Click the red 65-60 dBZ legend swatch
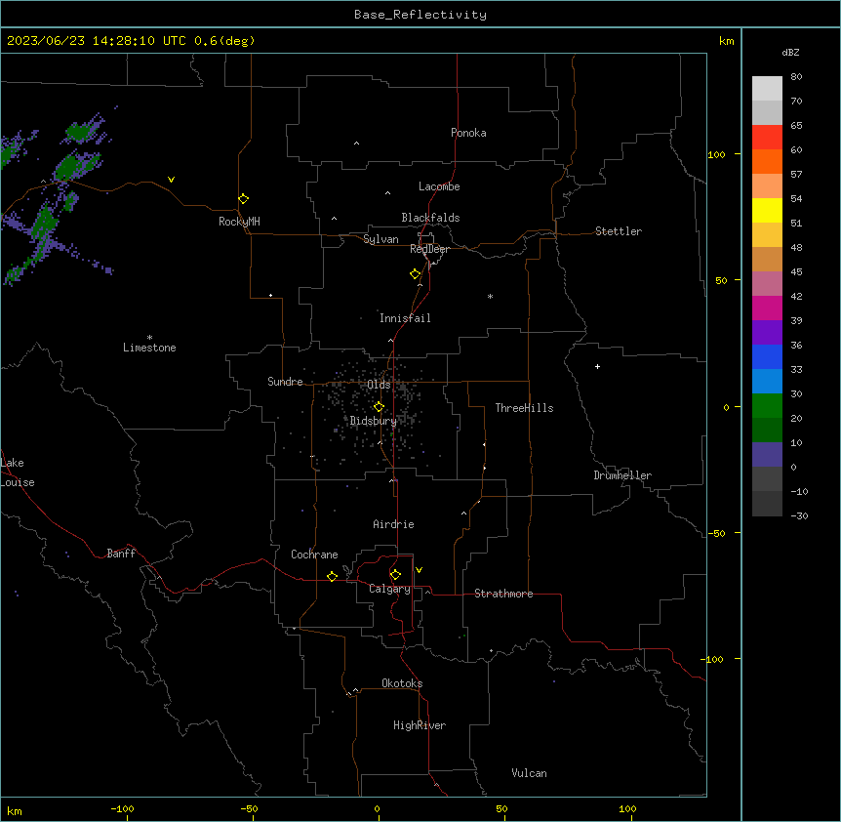The image size is (841, 822). click(x=767, y=137)
